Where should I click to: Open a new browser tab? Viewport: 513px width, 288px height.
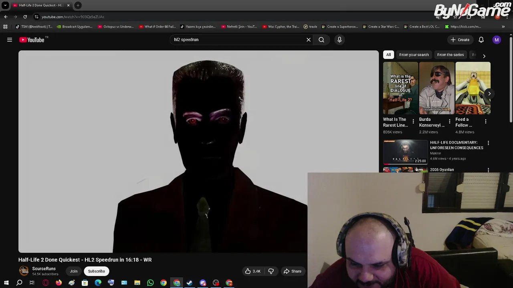(x=78, y=5)
